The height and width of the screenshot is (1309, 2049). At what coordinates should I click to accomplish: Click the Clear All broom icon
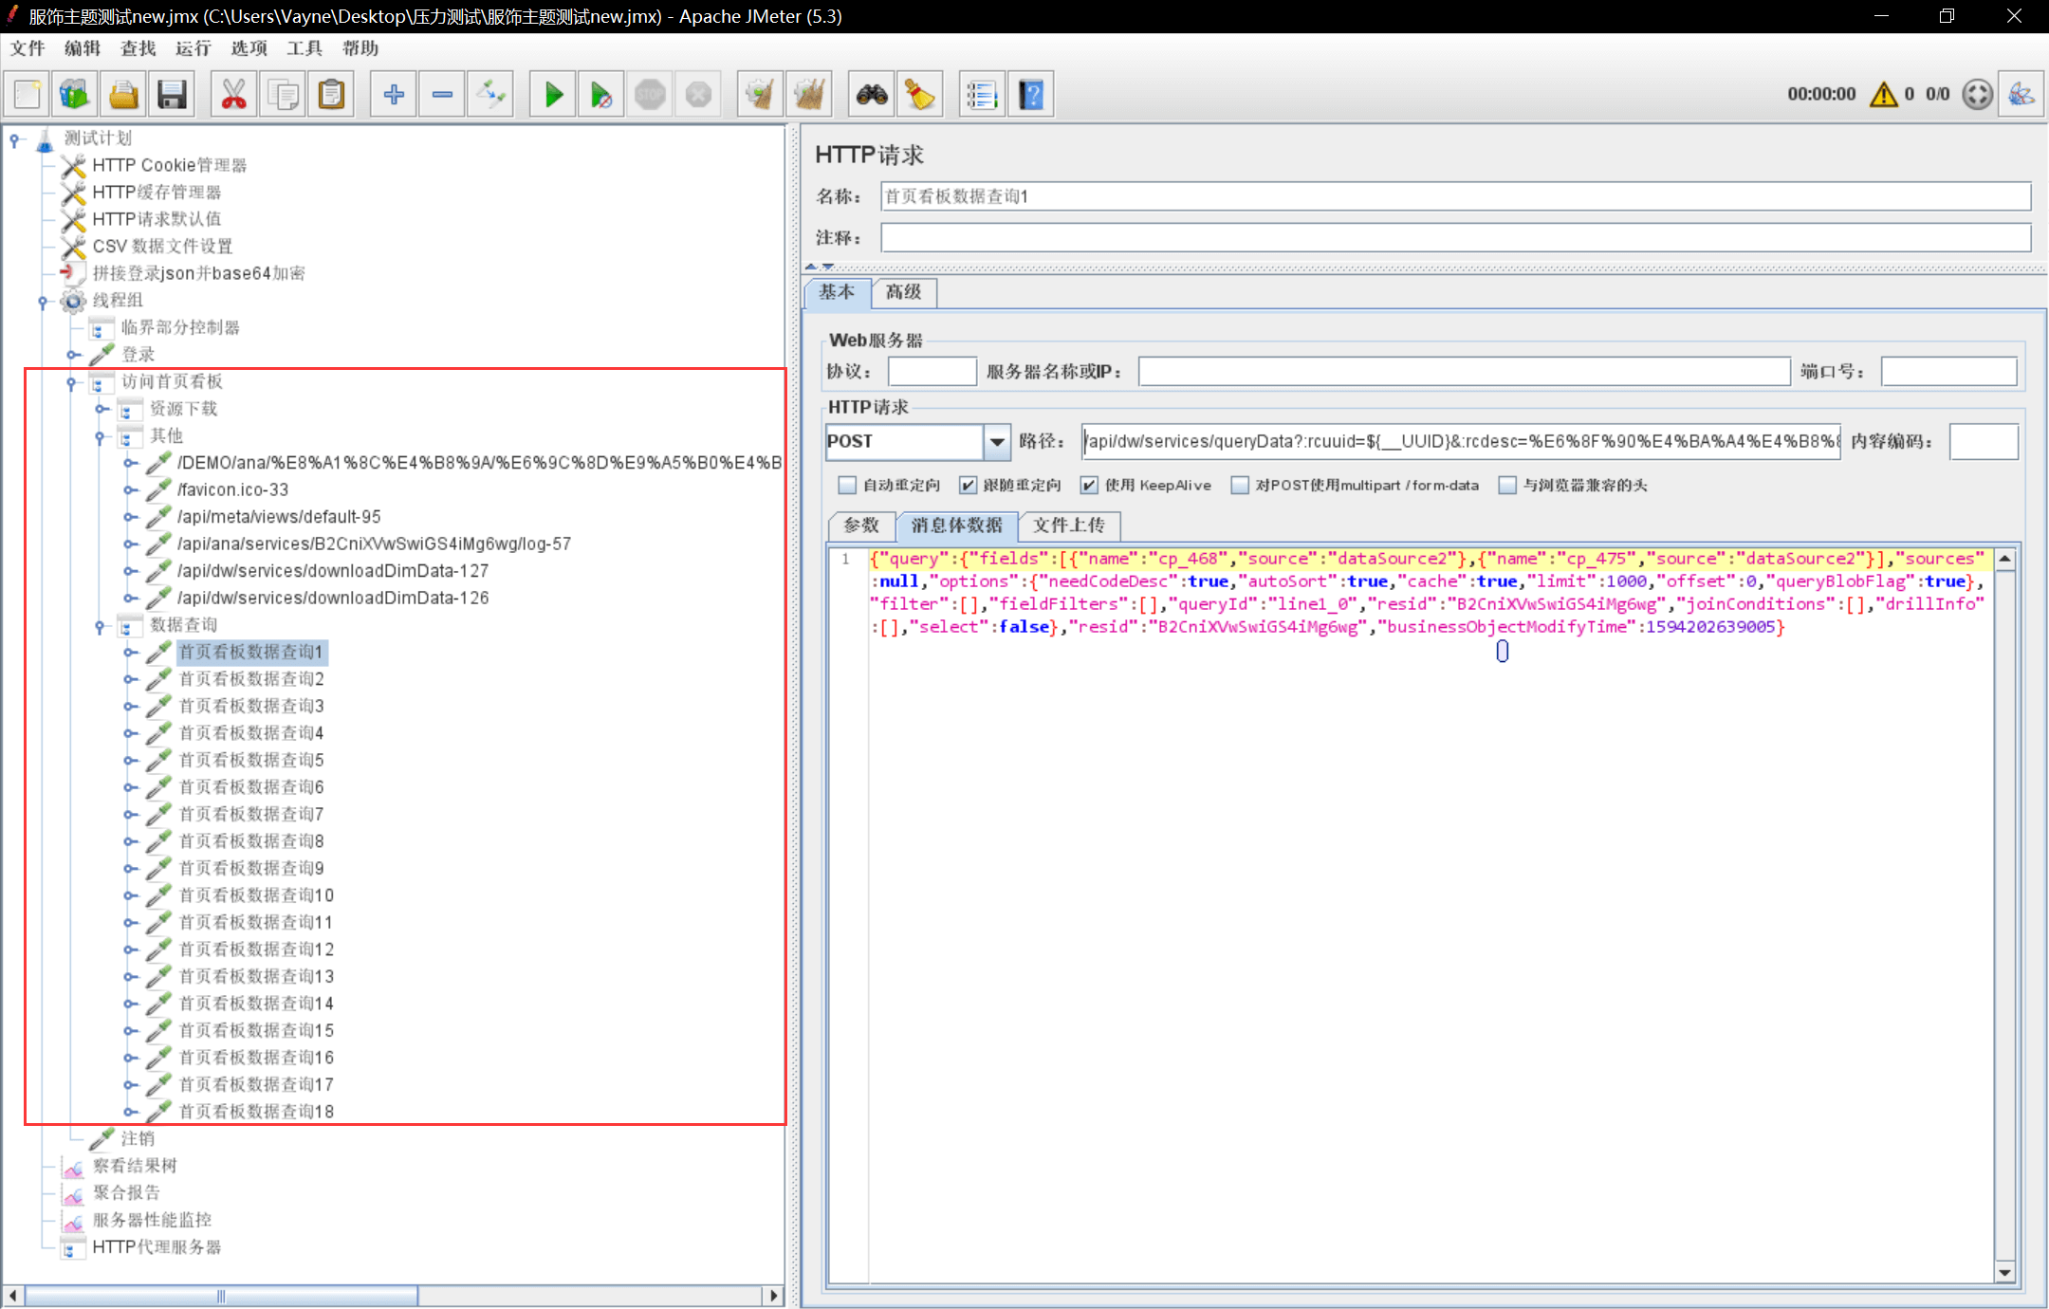809,95
